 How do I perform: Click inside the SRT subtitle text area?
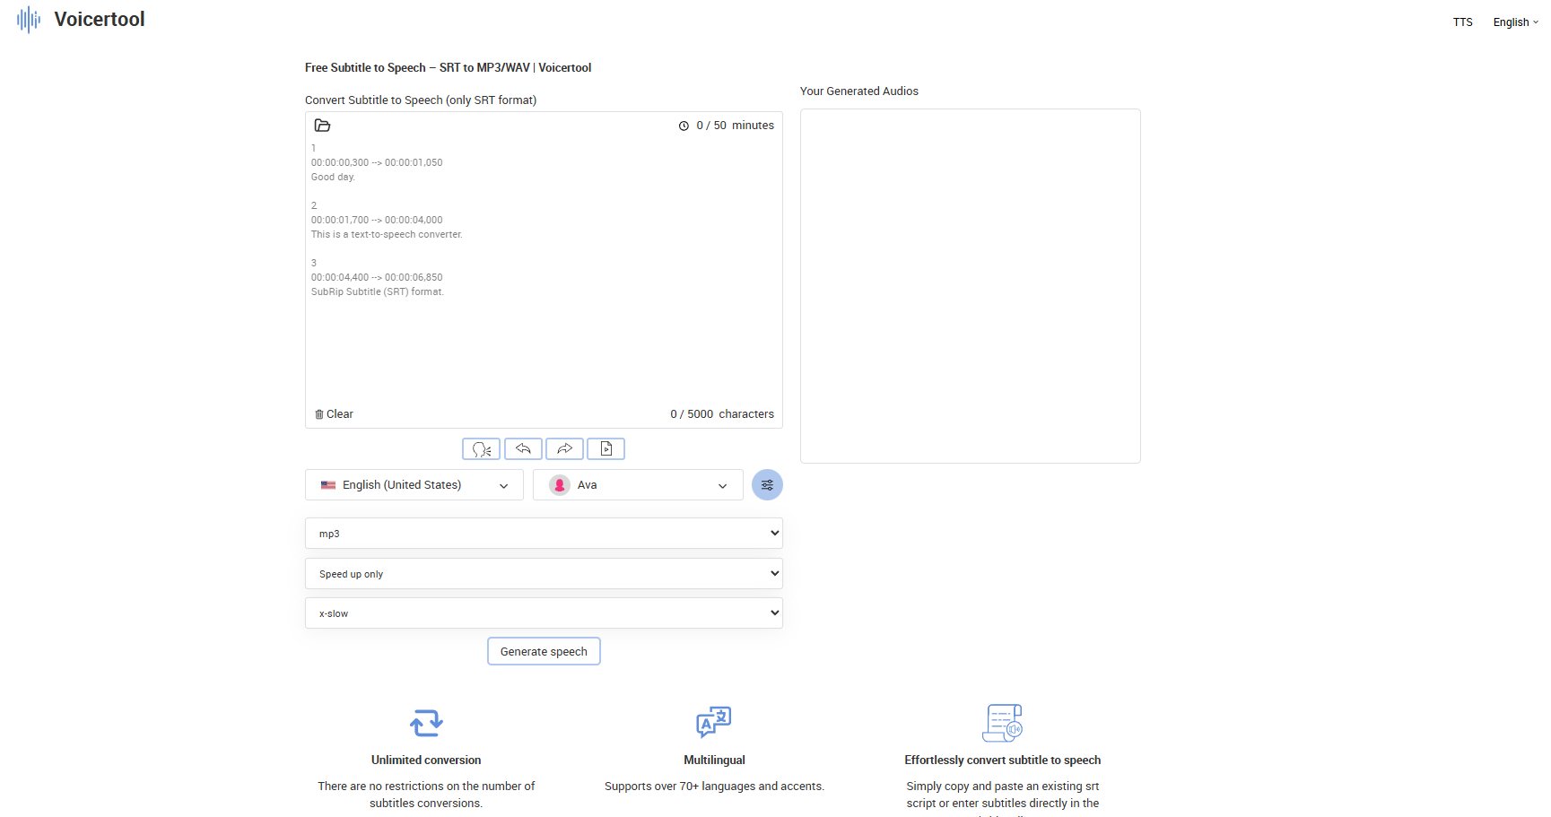point(544,341)
